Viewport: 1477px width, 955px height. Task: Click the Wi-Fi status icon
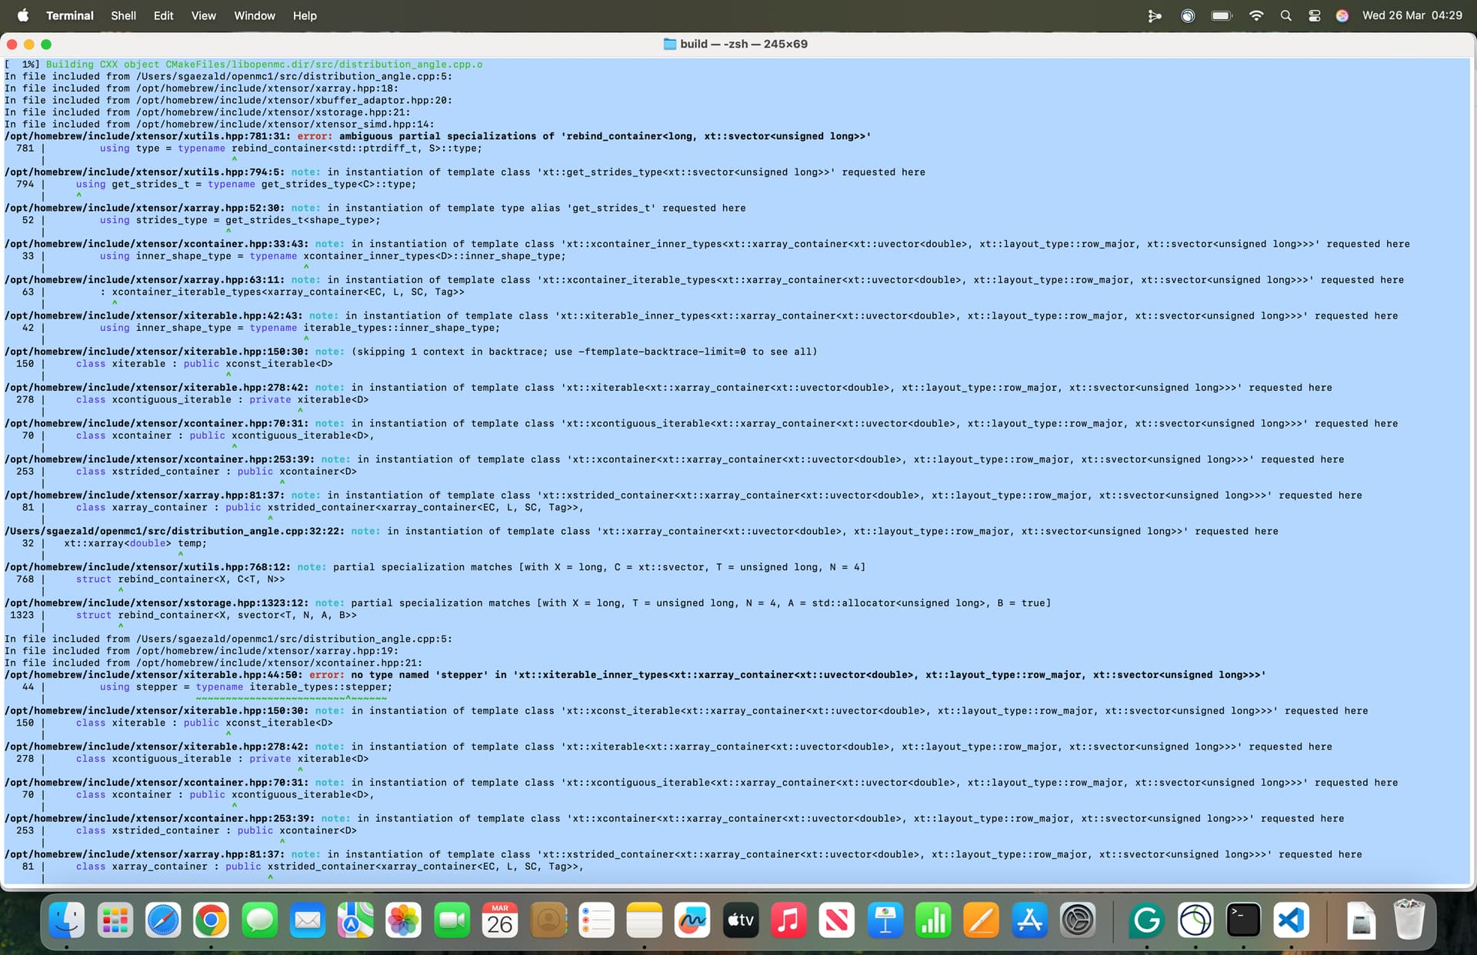pyautogui.click(x=1256, y=15)
